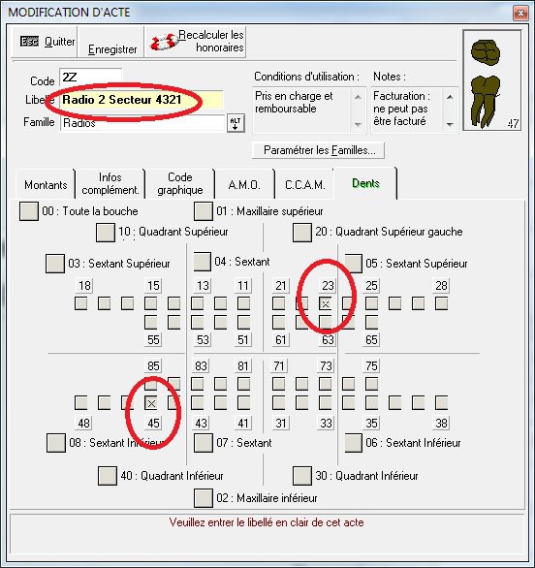Select the Dents tab
535x568 pixels.
[365, 183]
